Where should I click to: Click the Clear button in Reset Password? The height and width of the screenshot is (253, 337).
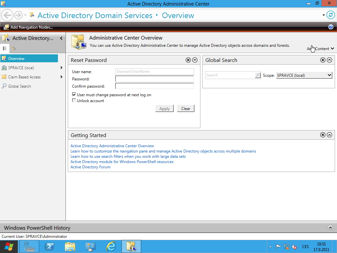point(186,108)
